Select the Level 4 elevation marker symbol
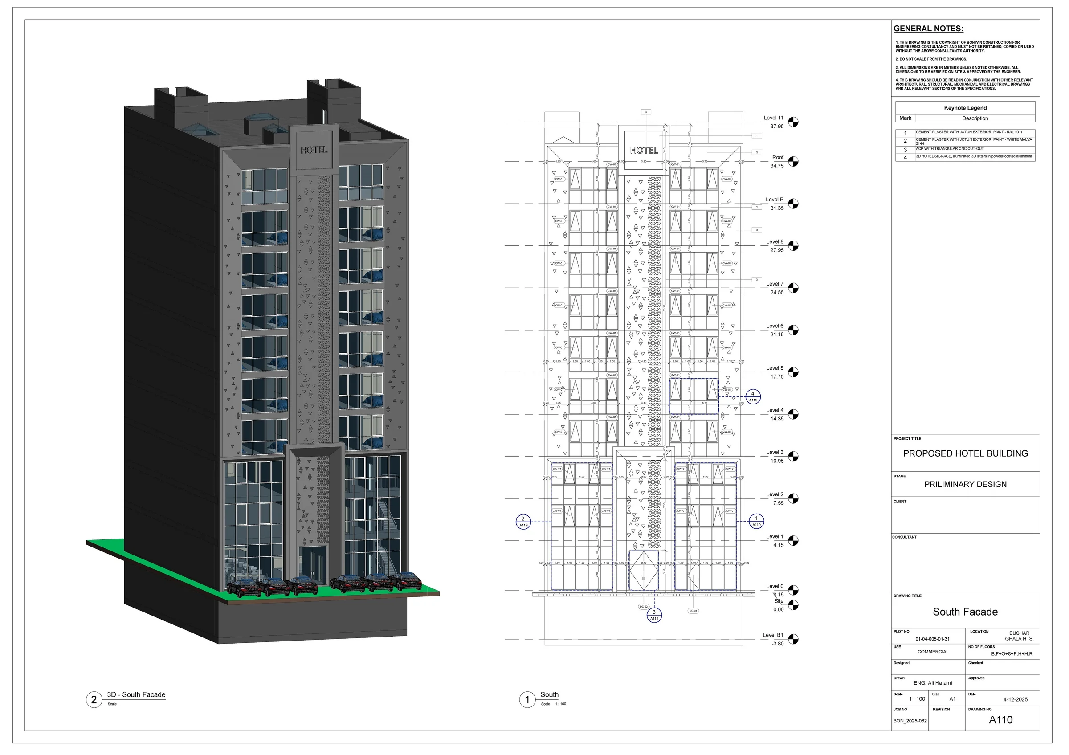Screen dimensions: 1069x755 coord(793,414)
